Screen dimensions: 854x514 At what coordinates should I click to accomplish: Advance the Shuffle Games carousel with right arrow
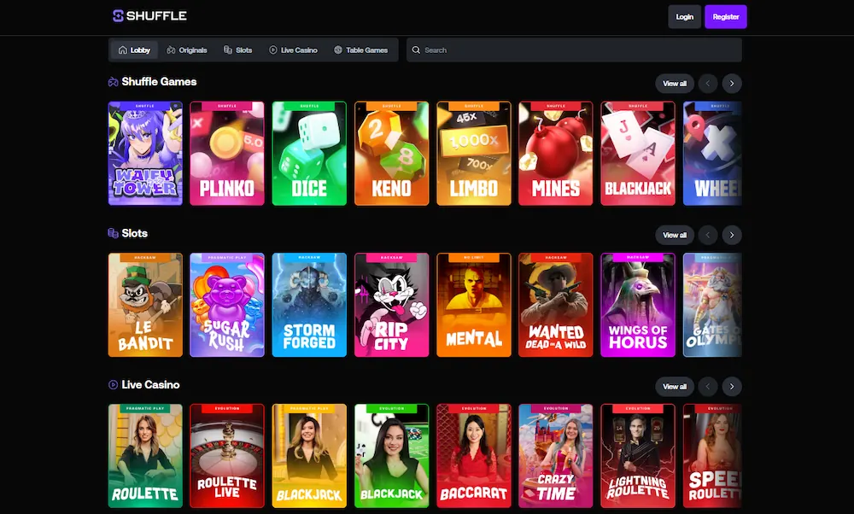click(732, 83)
